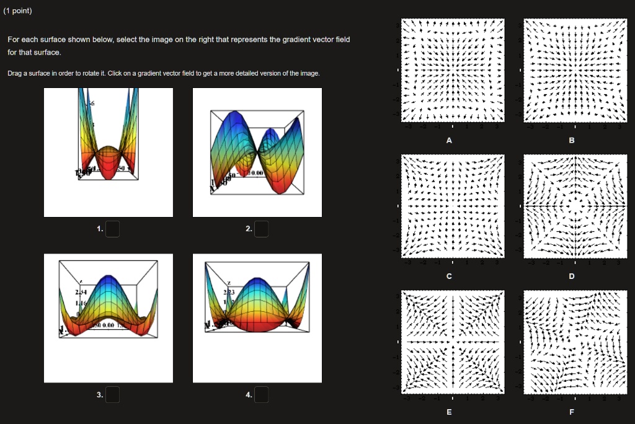Rotate the surface shown in image 3
This screenshot has width=635, height=424.
coord(108,317)
